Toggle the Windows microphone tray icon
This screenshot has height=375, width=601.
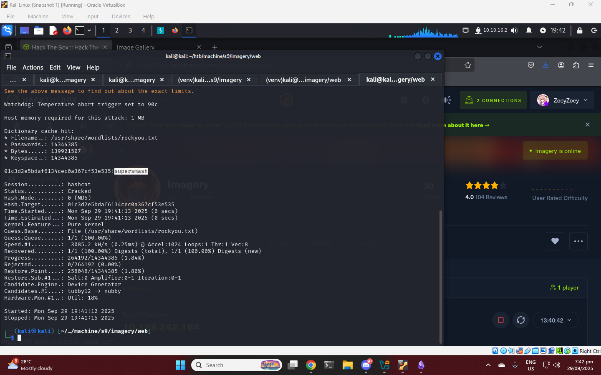tap(515, 365)
